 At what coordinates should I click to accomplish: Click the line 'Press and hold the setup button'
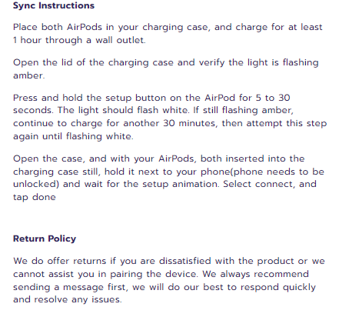[151, 98]
